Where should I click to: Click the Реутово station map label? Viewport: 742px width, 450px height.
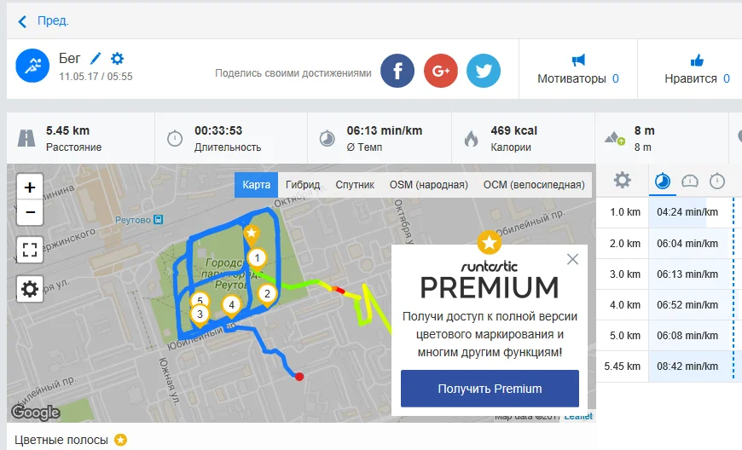139,220
